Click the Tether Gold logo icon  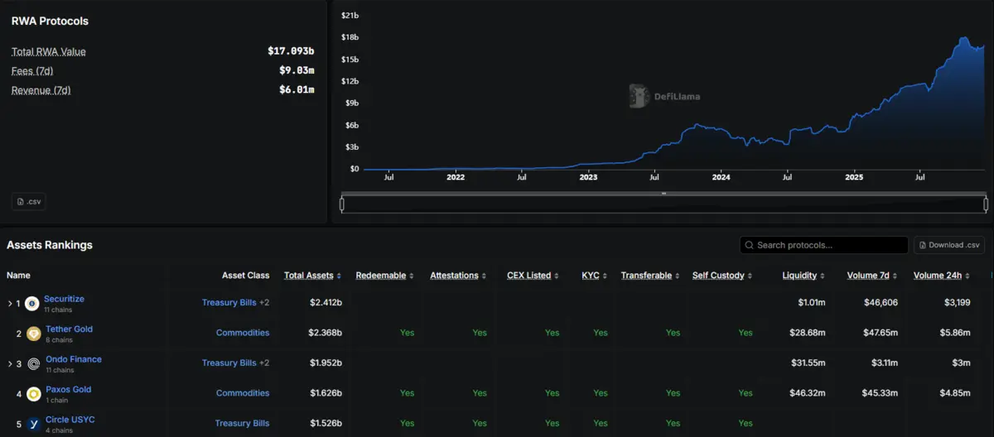coord(33,334)
